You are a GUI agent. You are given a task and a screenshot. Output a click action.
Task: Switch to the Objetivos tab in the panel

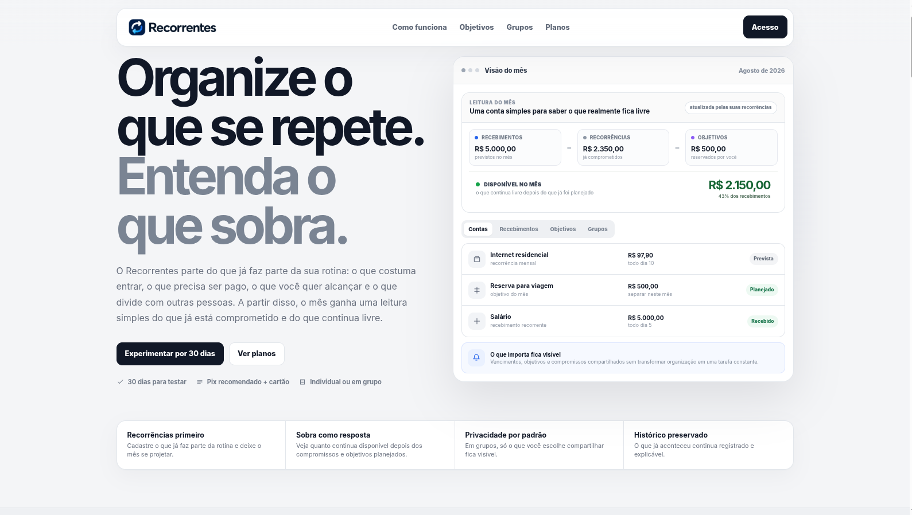(x=563, y=229)
